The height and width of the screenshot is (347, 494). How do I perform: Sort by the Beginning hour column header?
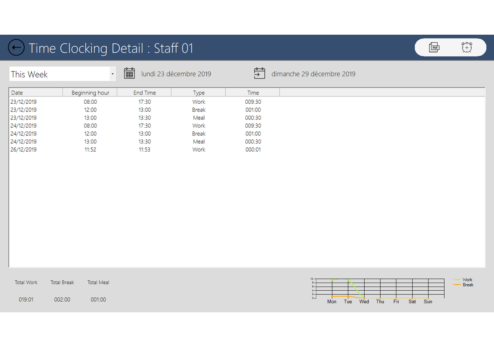pyautogui.click(x=90, y=93)
